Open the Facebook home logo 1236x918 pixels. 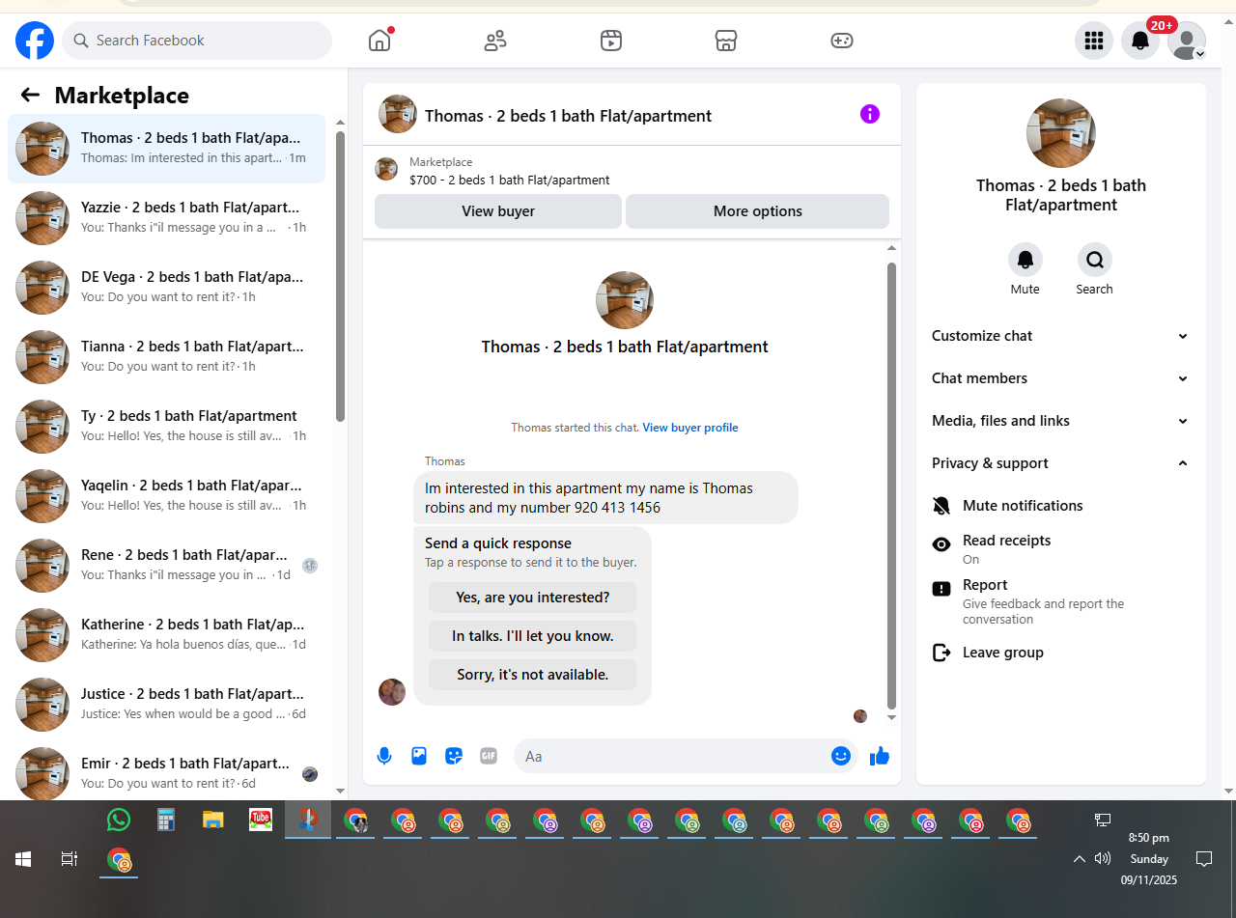click(35, 41)
